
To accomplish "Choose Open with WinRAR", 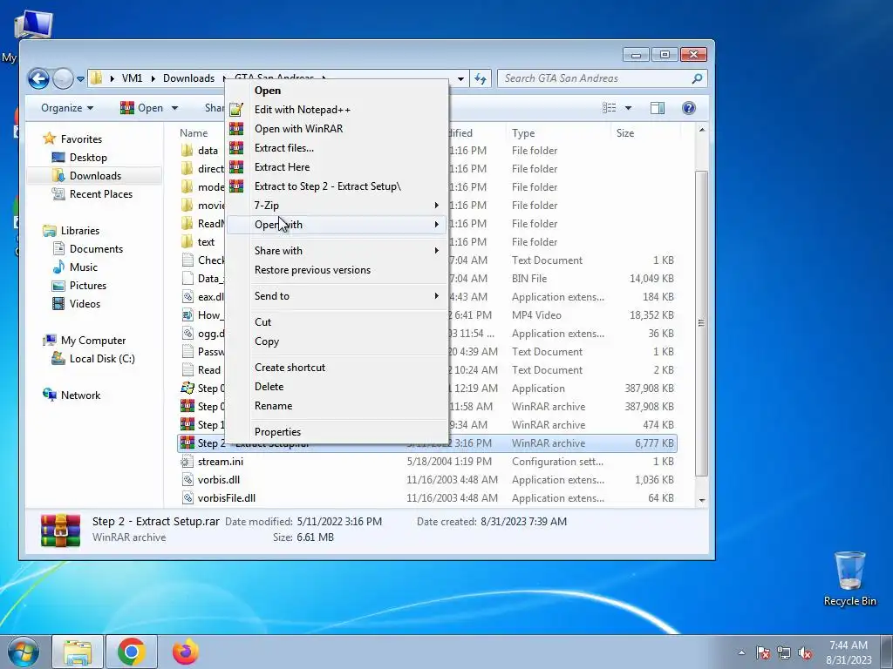I will point(337,129).
